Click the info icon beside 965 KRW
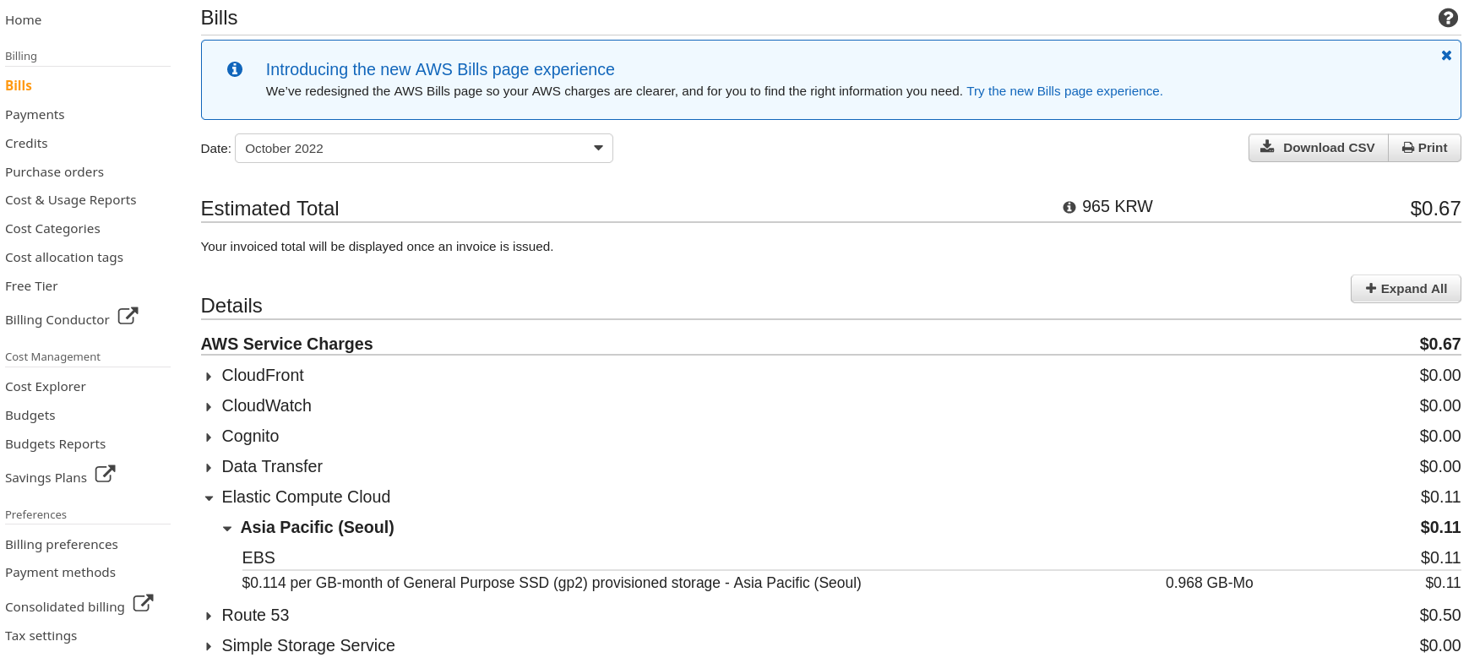 [x=1069, y=207]
